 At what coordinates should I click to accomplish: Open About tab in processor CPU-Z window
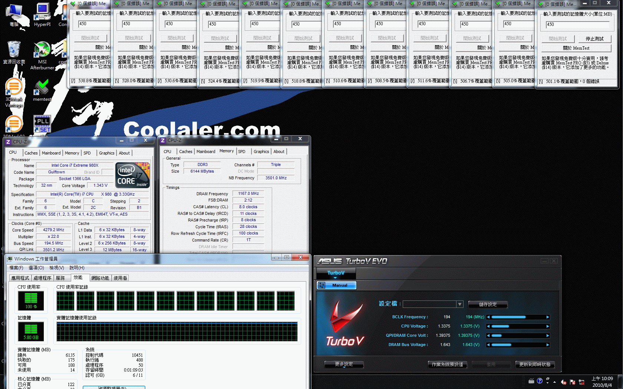pos(124,153)
